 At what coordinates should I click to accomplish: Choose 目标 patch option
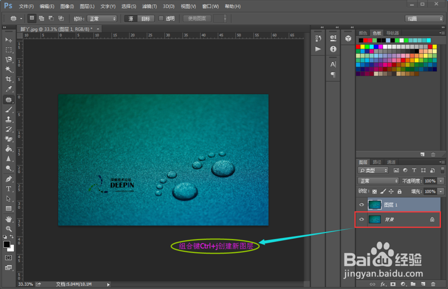146,18
